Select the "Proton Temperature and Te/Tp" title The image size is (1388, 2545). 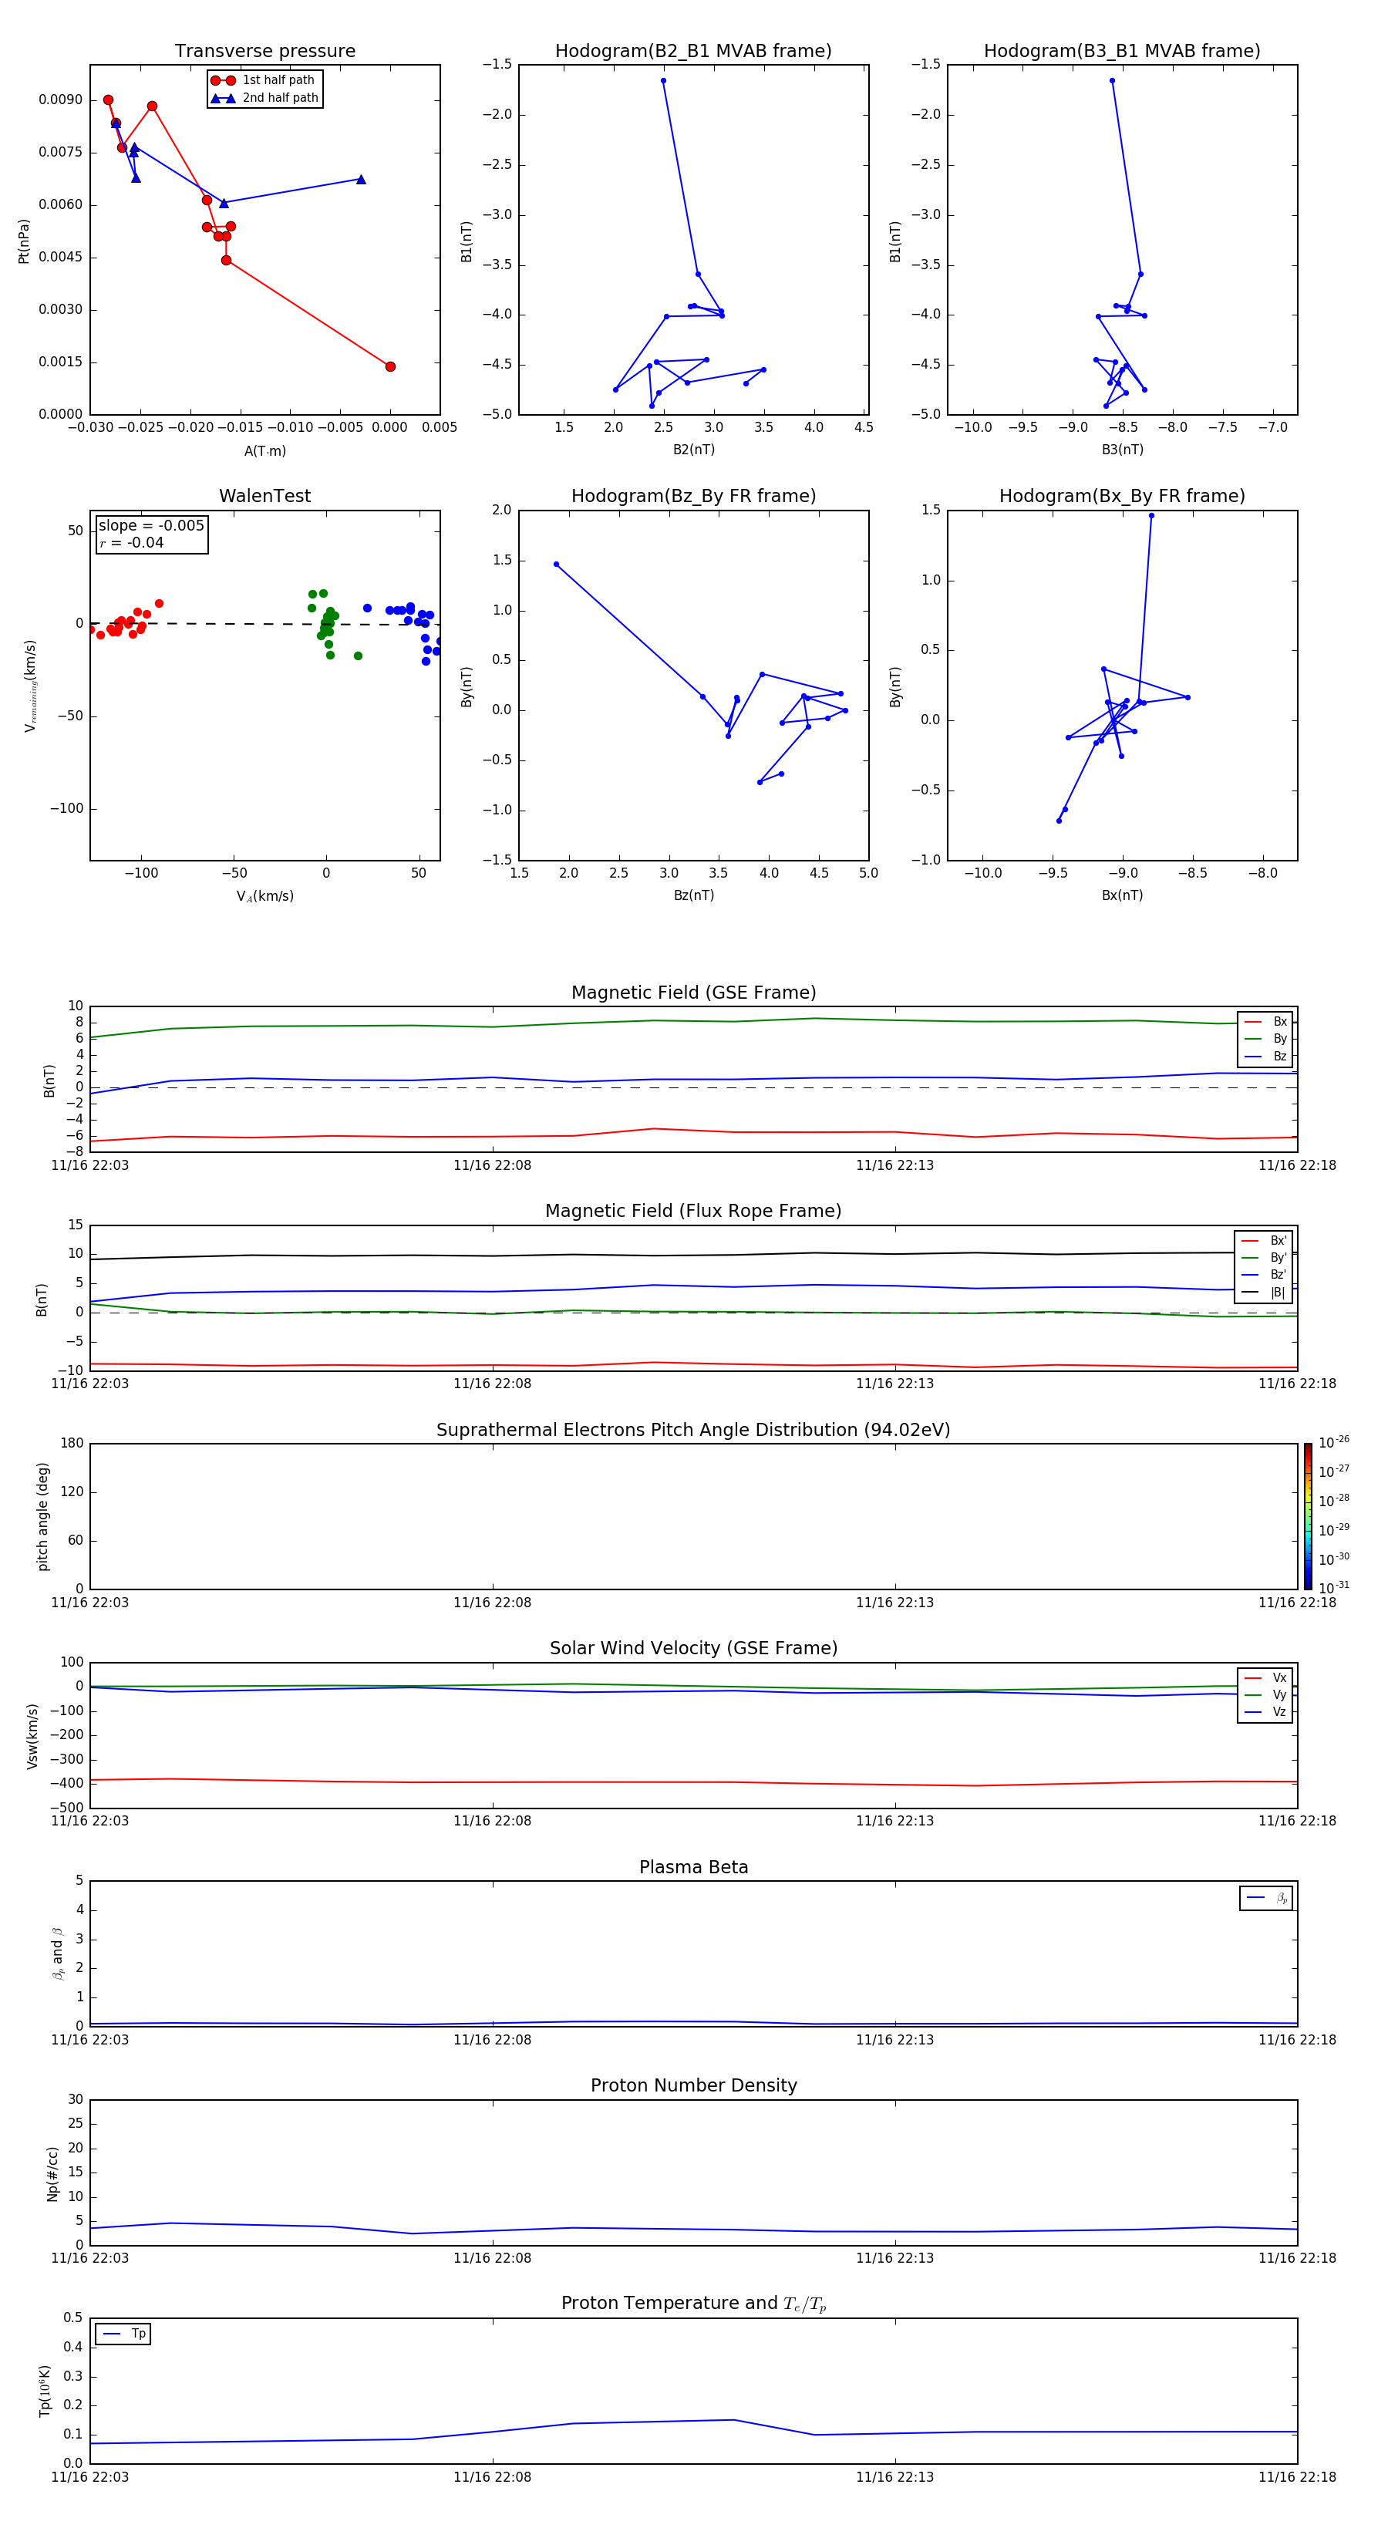[x=693, y=2304]
